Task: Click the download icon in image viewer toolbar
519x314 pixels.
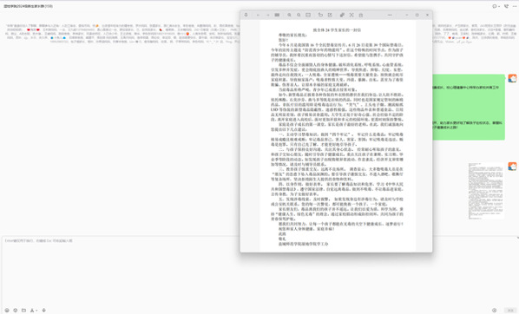Action: 246,15
